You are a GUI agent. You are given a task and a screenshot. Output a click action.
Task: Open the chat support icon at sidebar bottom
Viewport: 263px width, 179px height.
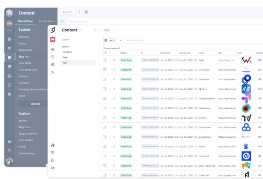click(53, 168)
